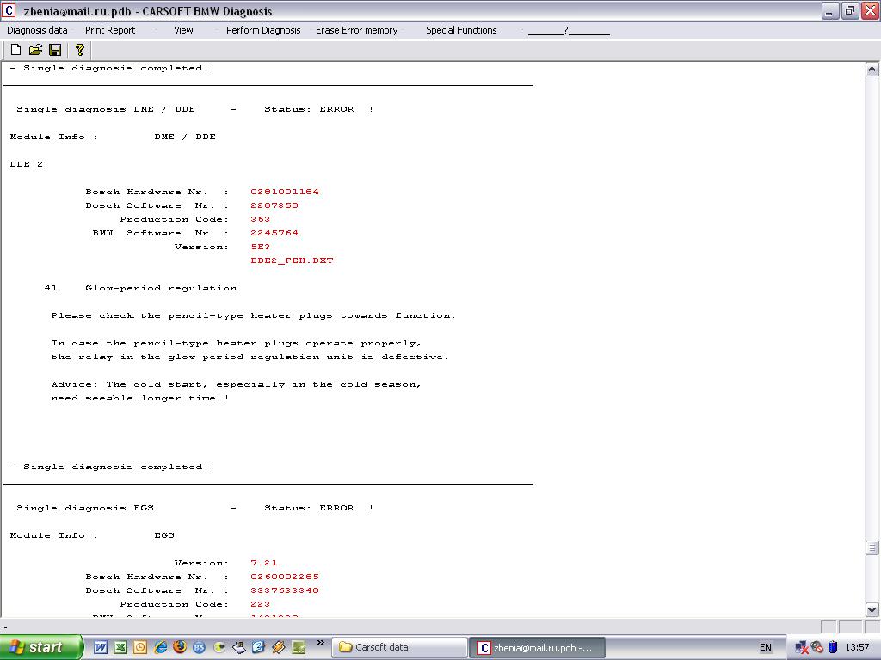Click the EN language indicator

click(765, 647)
